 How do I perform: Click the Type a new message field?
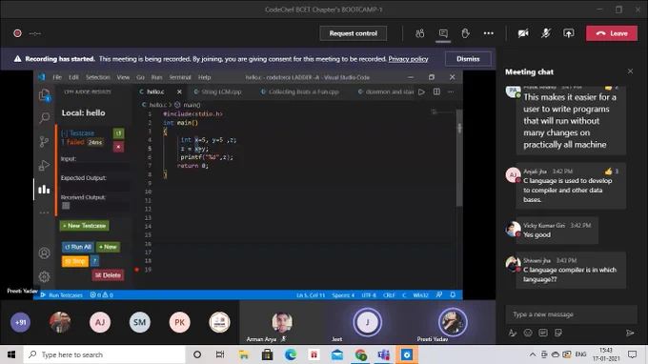pos(571,314)
